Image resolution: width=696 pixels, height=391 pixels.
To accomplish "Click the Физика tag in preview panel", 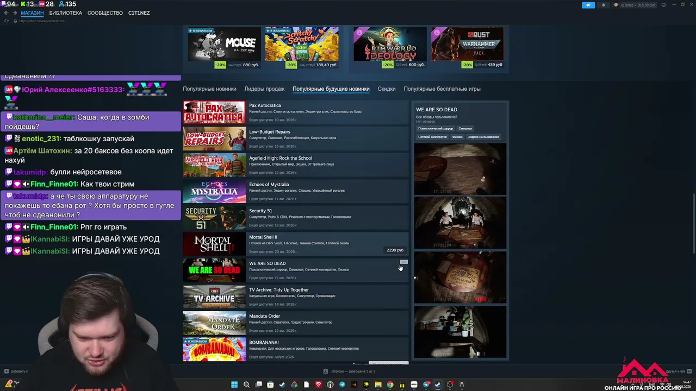I will tap(457, 137).
